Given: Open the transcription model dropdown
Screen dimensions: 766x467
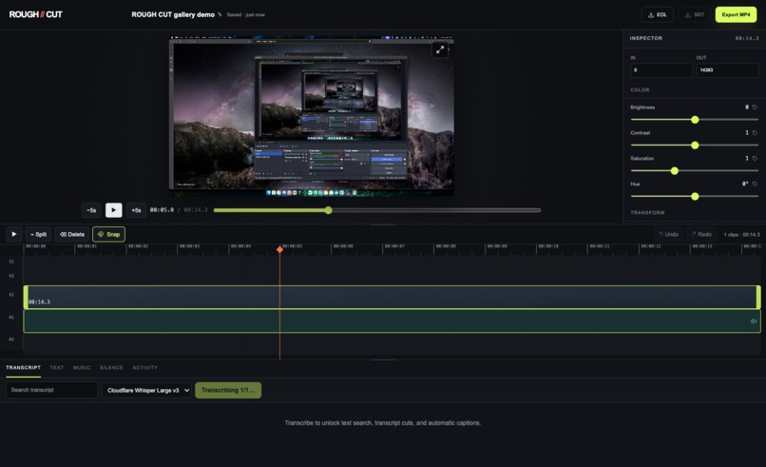Looking at the screenshot, I should (146, 390).
